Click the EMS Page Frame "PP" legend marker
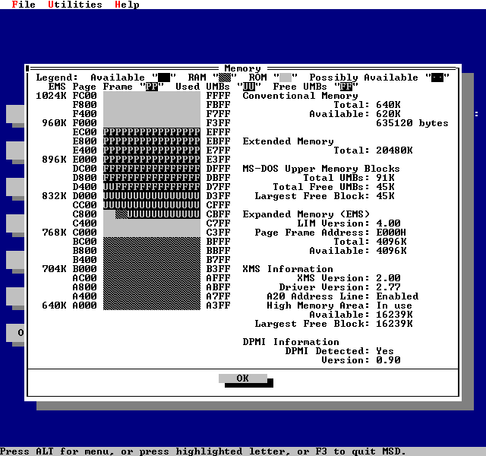Screen dimensions: 486x456 pos(152,87)
